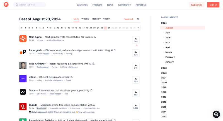Open the Paperguide product logo
The image size is (223, 121).
(x=23, y=52)
